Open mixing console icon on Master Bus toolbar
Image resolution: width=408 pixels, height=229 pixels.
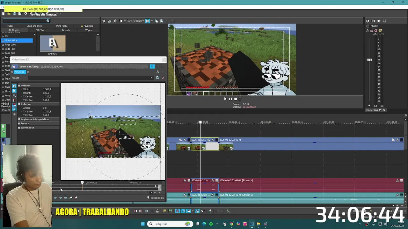384,21
